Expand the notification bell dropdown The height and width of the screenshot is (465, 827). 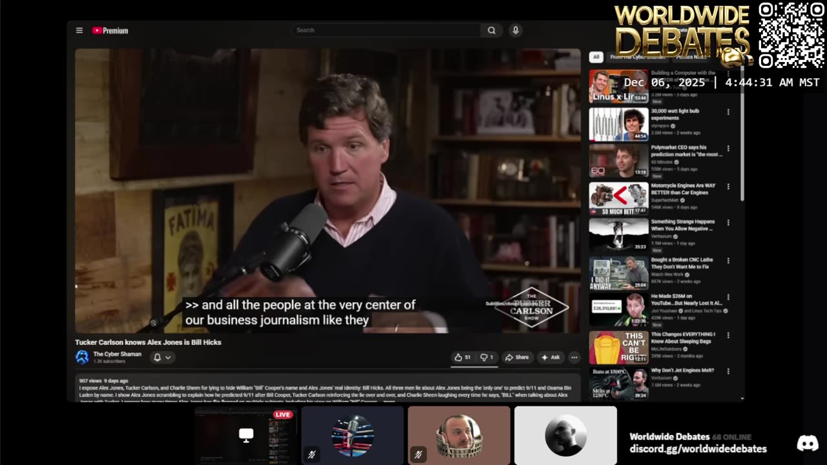click(x=162, y=357)
